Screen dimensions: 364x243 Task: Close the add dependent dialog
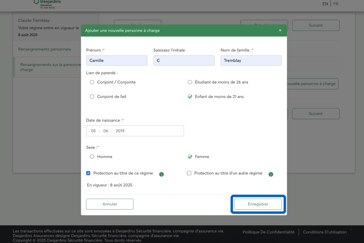280,30
